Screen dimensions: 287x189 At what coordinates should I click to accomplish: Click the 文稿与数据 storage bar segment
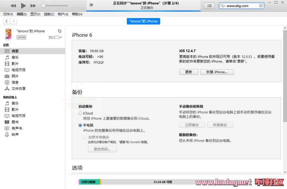pos(89,182)
